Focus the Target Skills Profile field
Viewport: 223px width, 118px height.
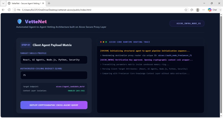tap(54, 60)
